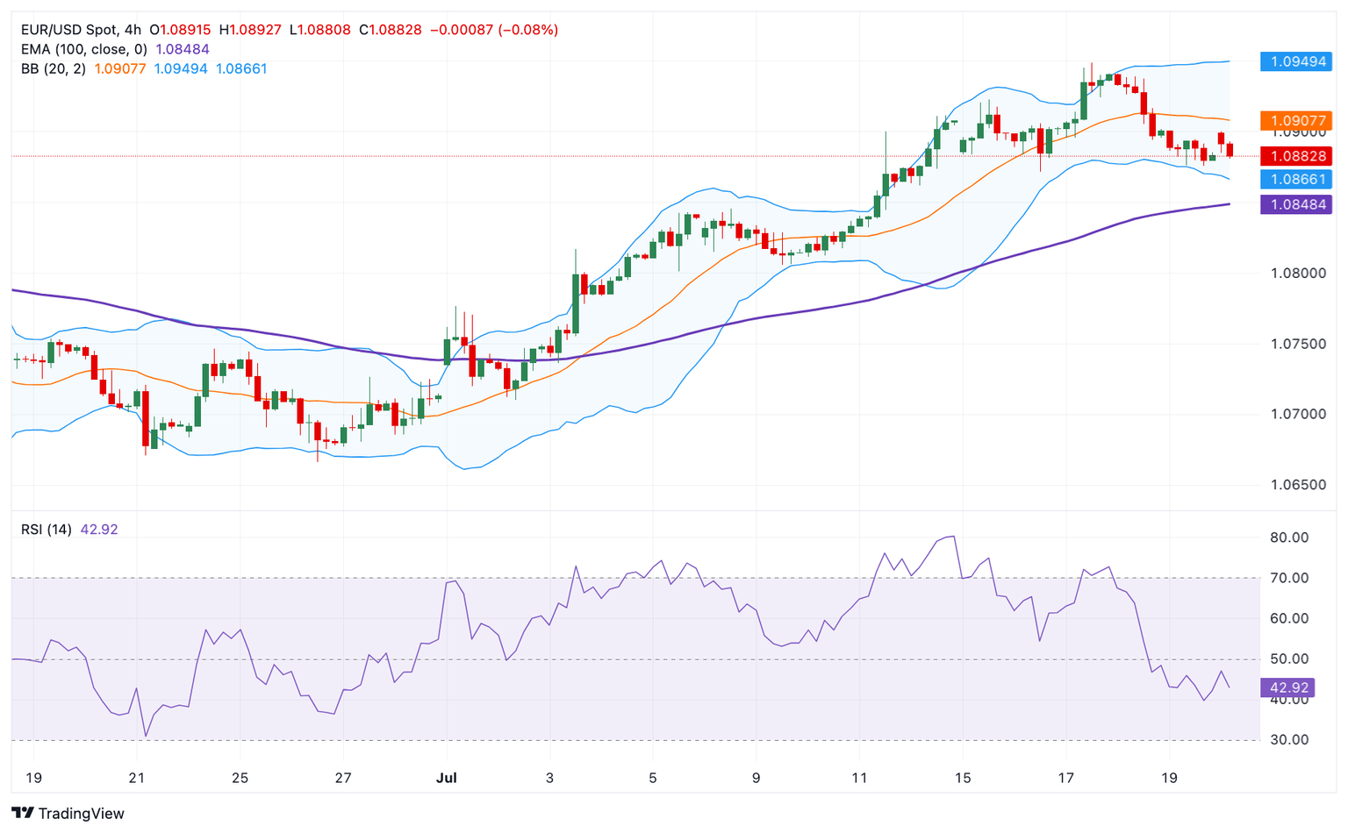Click the Jul label on time axis
Viewport: 1348px width, 833px height.
(448, 778)
